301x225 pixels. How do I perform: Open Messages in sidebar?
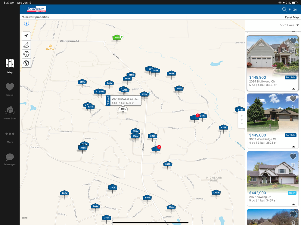(10, 159)
